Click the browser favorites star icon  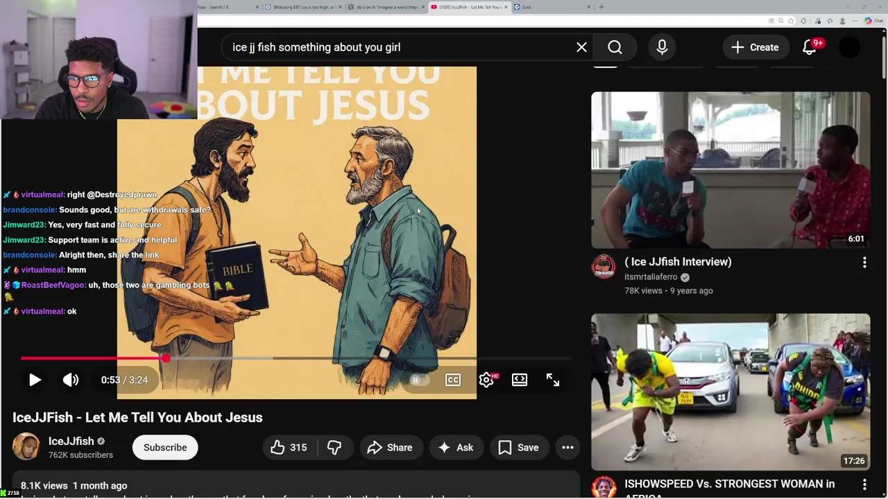(x=790, y=21)
